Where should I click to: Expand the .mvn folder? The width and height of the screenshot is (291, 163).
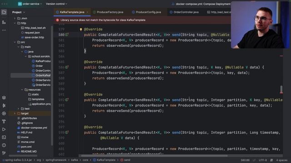click(x=15, y=18)
